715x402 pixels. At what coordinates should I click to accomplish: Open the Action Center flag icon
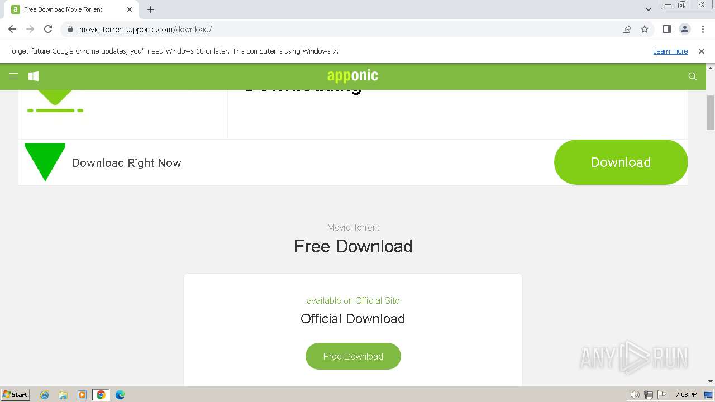[662, 395]
